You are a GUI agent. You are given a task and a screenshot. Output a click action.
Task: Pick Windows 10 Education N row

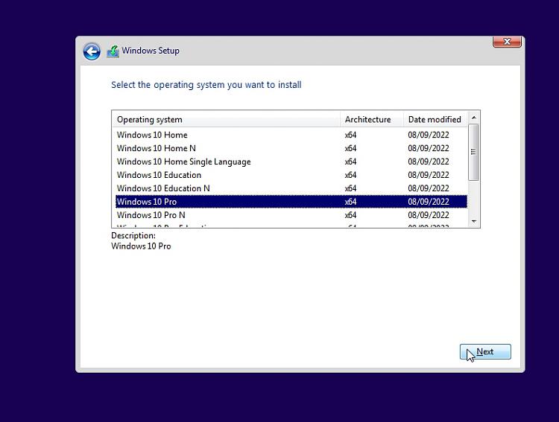click(x=163, y=188)
